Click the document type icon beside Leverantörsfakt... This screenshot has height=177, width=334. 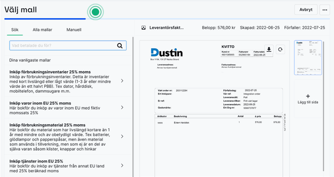pyautogui.click(x=143, y=28)
